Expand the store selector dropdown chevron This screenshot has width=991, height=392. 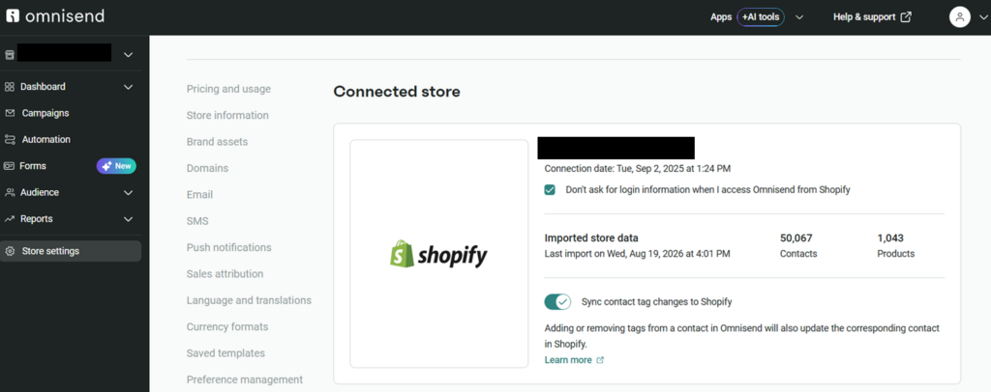[129, 55]
